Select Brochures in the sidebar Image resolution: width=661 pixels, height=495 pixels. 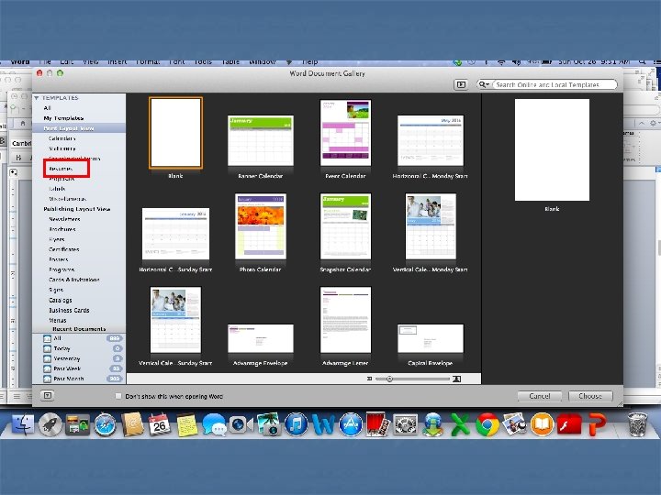point(62,229)
